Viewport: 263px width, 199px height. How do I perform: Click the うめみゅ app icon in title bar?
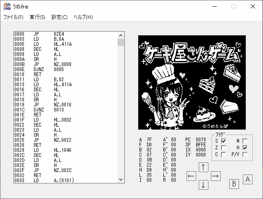click(x=7, y=7)
